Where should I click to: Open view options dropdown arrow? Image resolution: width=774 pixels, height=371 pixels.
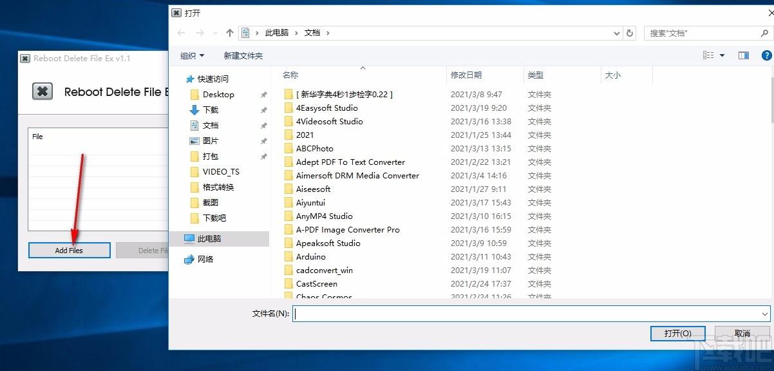(x=722, y=55)
